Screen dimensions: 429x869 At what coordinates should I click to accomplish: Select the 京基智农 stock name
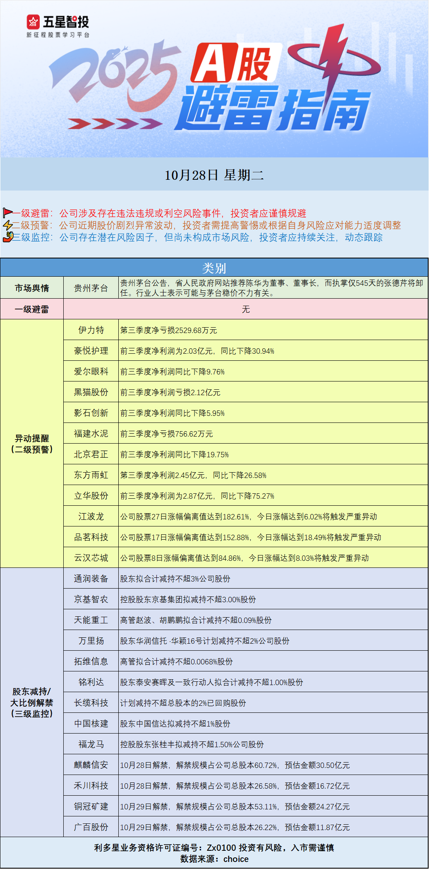coord(91,599)
